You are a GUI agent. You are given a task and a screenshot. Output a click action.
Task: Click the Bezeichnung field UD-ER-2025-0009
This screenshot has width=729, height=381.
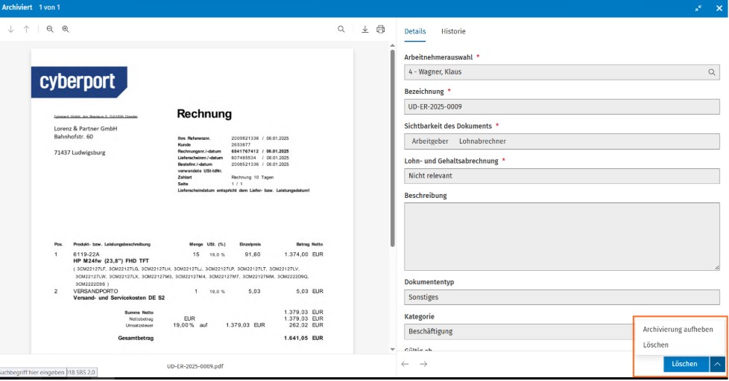[561, 106]
